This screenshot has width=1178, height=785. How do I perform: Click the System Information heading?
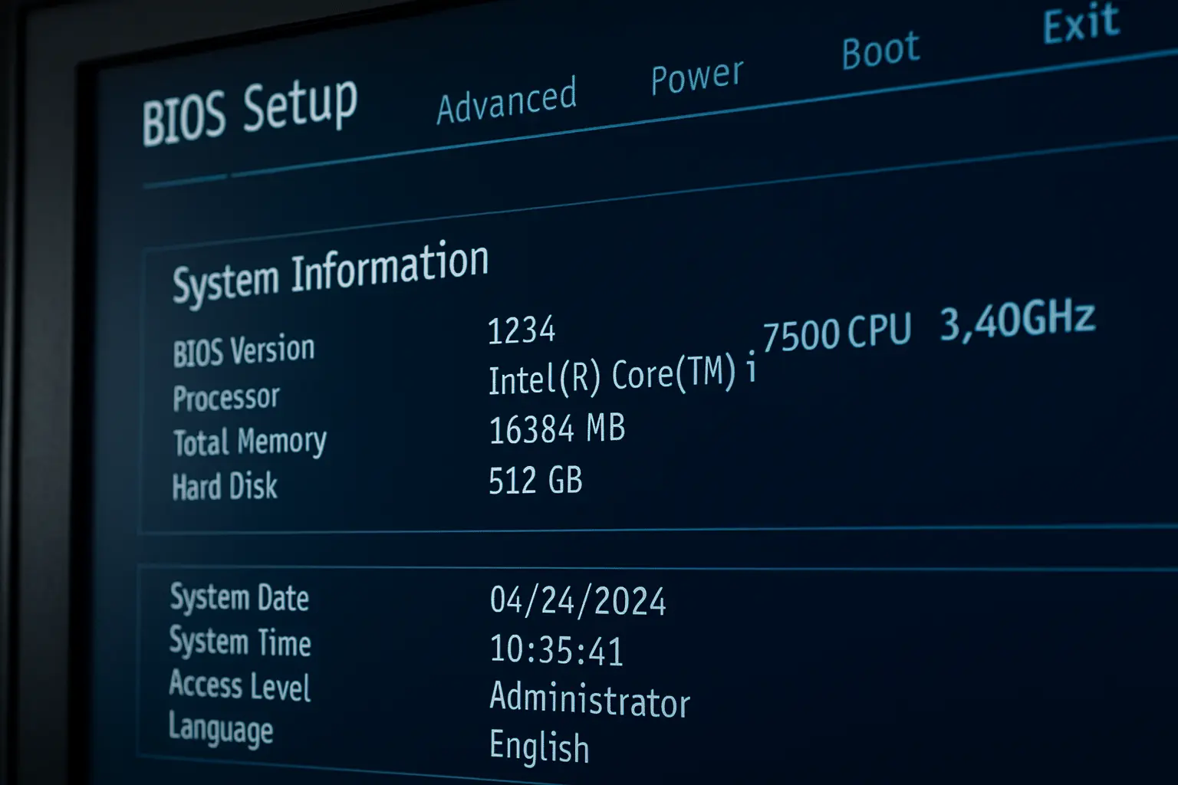click(x=330, y=271)
